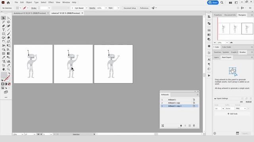This screenshot has height=142, width=254.
Task: Open the Align panel icon in dock
Action: (209, 17)
